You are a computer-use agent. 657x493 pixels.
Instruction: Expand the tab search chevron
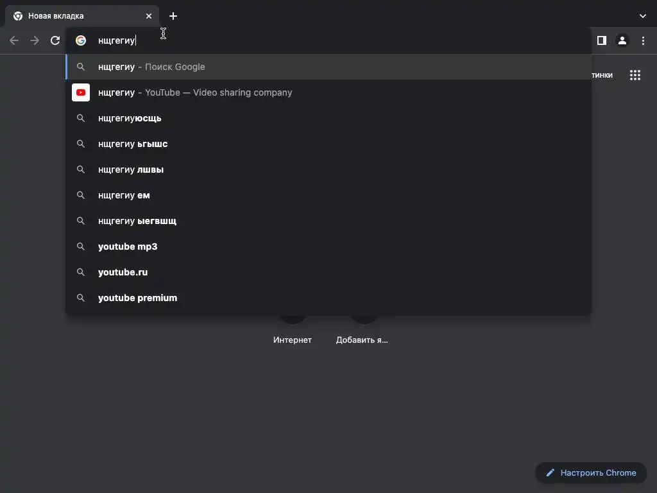pyautogui.click(x=643, y=16)
